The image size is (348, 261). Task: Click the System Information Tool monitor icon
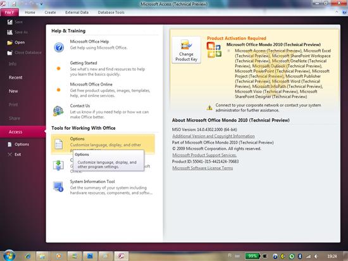click(x=58, y=186)
